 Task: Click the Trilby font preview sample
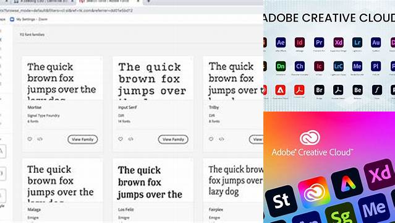(x=236, y=81)
